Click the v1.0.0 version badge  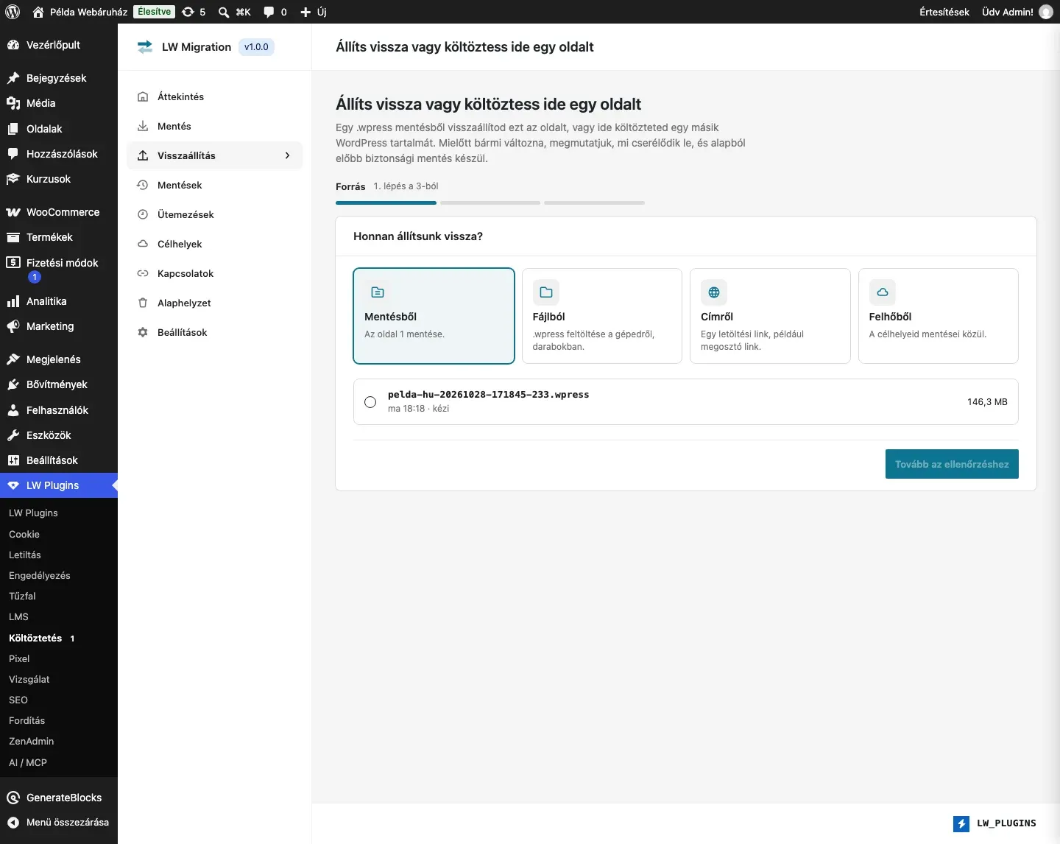click(x=256, y=47)
